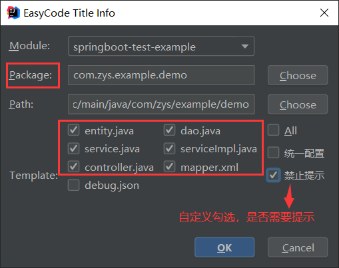Uncheck the serviceImpl.java template
The width and height of the screenshot is (339, 268).
pyautogui.click(x=169, y=148)
